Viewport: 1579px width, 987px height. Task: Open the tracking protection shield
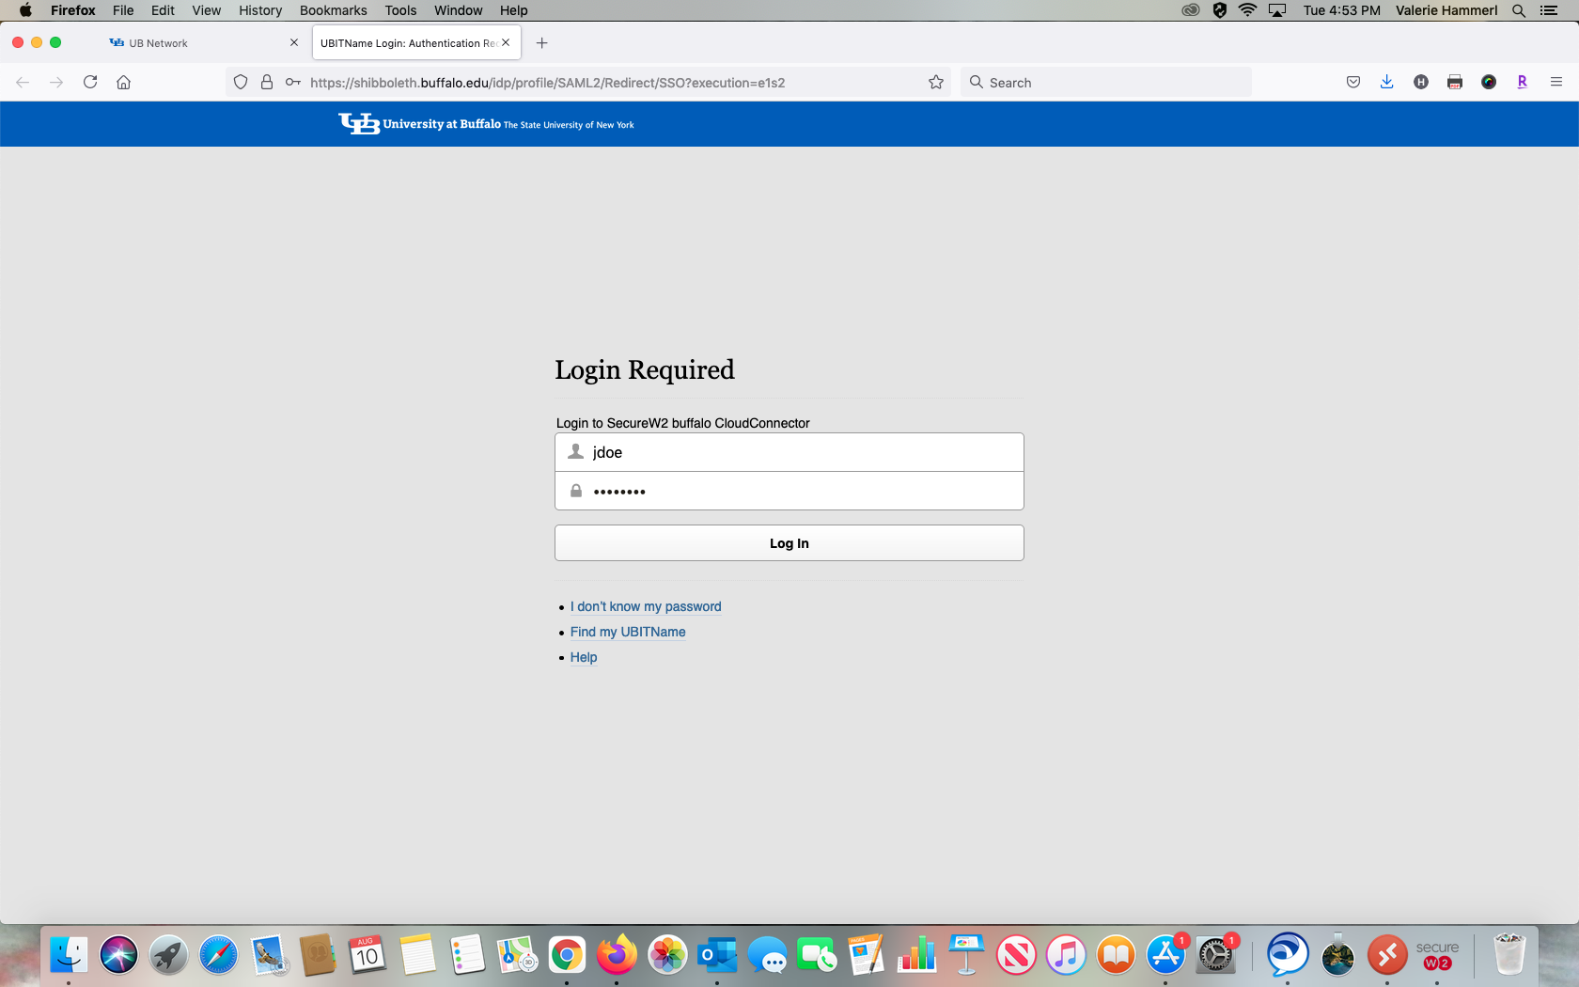[241, 82]
